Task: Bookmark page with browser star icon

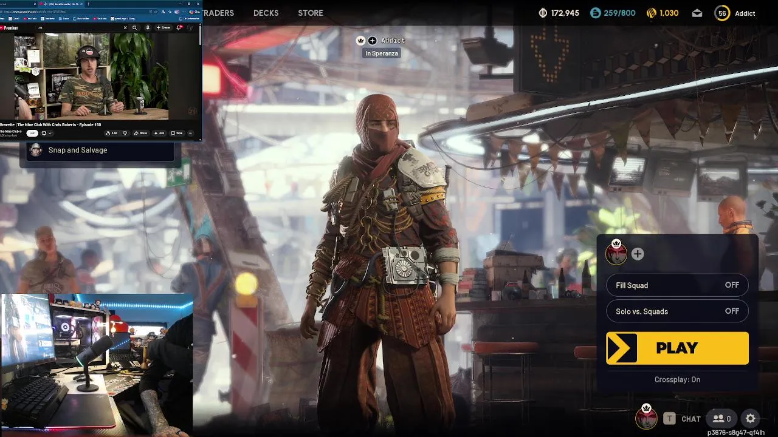Action: [x=156, y=12]
